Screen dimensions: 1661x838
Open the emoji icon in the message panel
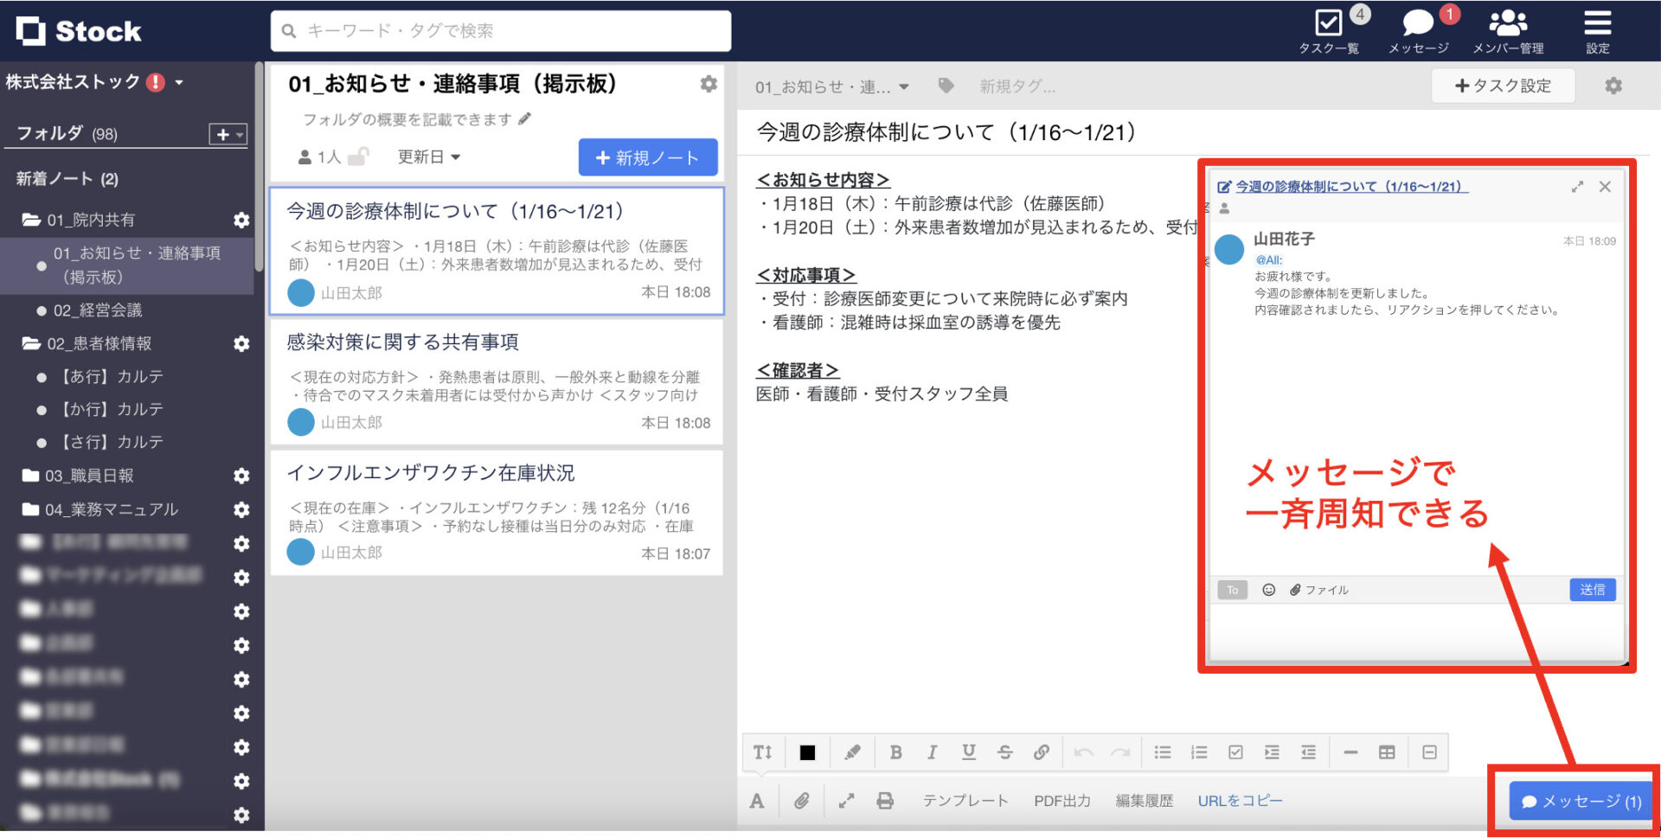(x=1268, y=590)
